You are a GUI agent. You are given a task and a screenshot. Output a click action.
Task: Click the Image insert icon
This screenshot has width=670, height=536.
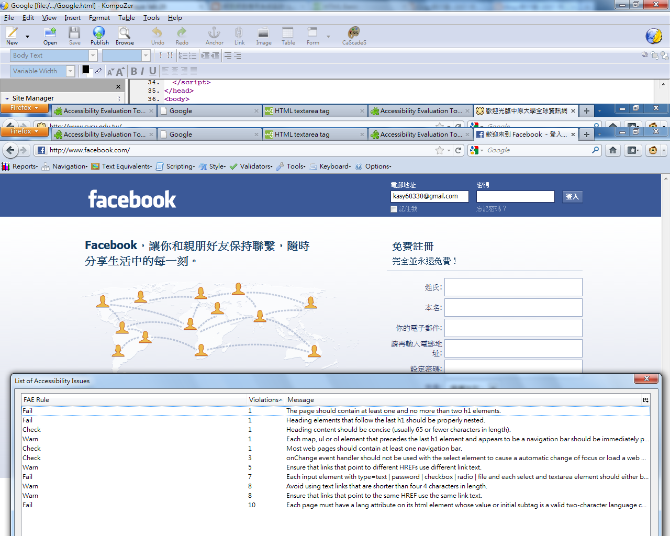tap(263, 33)
